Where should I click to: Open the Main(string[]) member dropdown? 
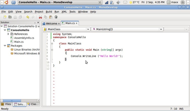[127, 29]
